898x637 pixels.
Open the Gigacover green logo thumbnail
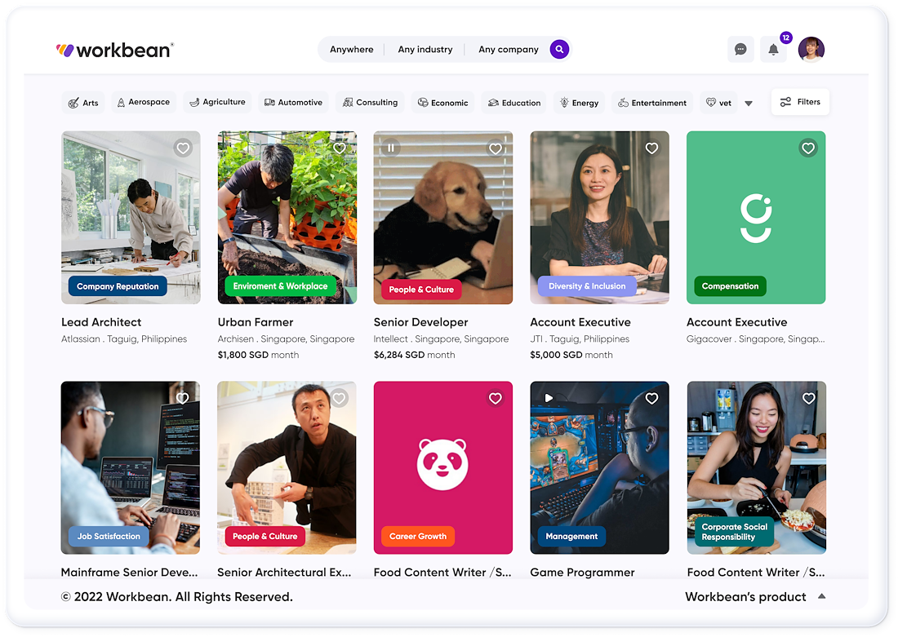pos(756,218)
